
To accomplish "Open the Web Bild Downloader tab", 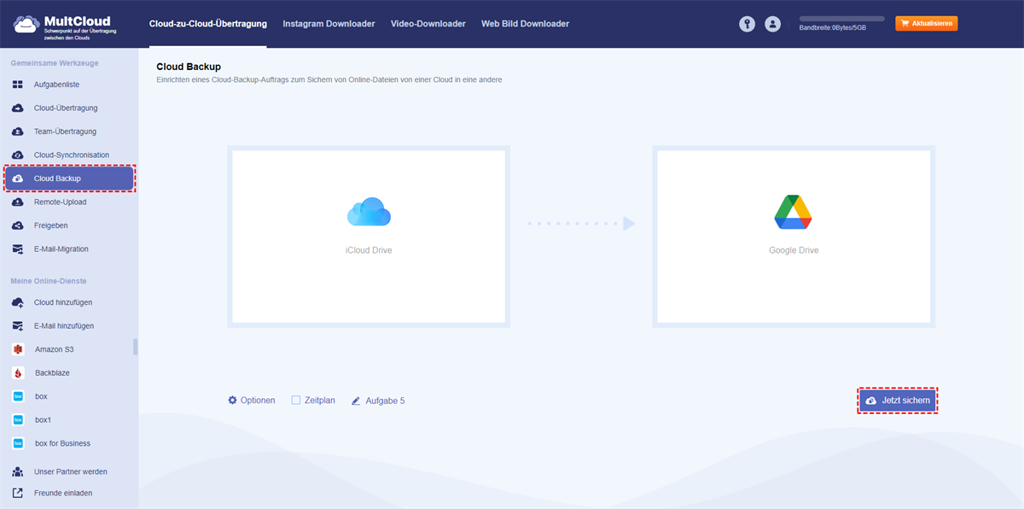I will click(525, 24).
